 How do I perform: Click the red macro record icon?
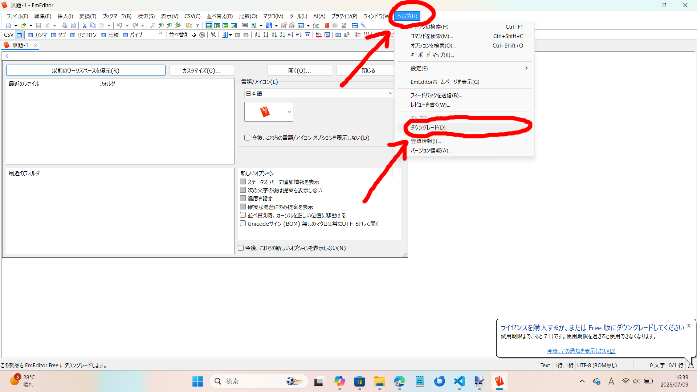click(327, 25)
